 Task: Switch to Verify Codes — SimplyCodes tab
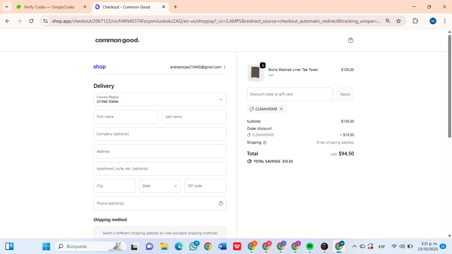click(x=49, y=7)
